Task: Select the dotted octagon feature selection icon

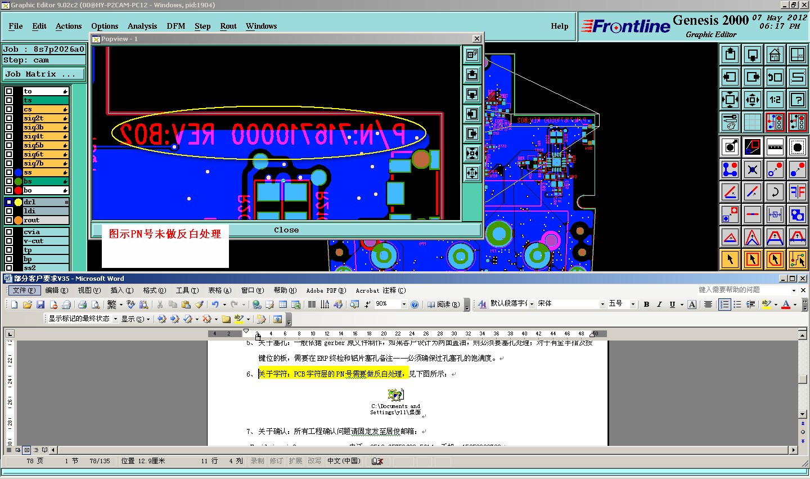Action: pos(798,147)
